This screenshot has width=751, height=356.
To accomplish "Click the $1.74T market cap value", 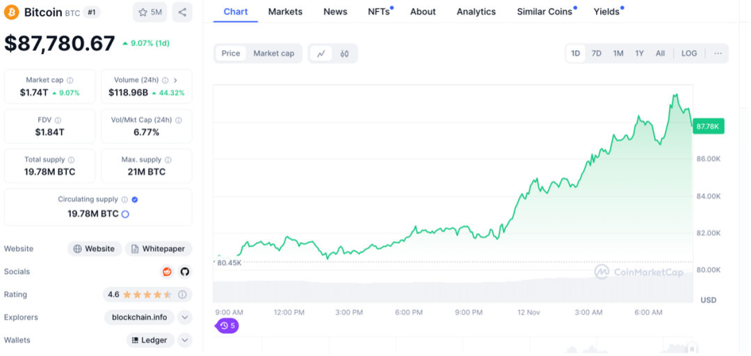I will [x=34, y=93].
